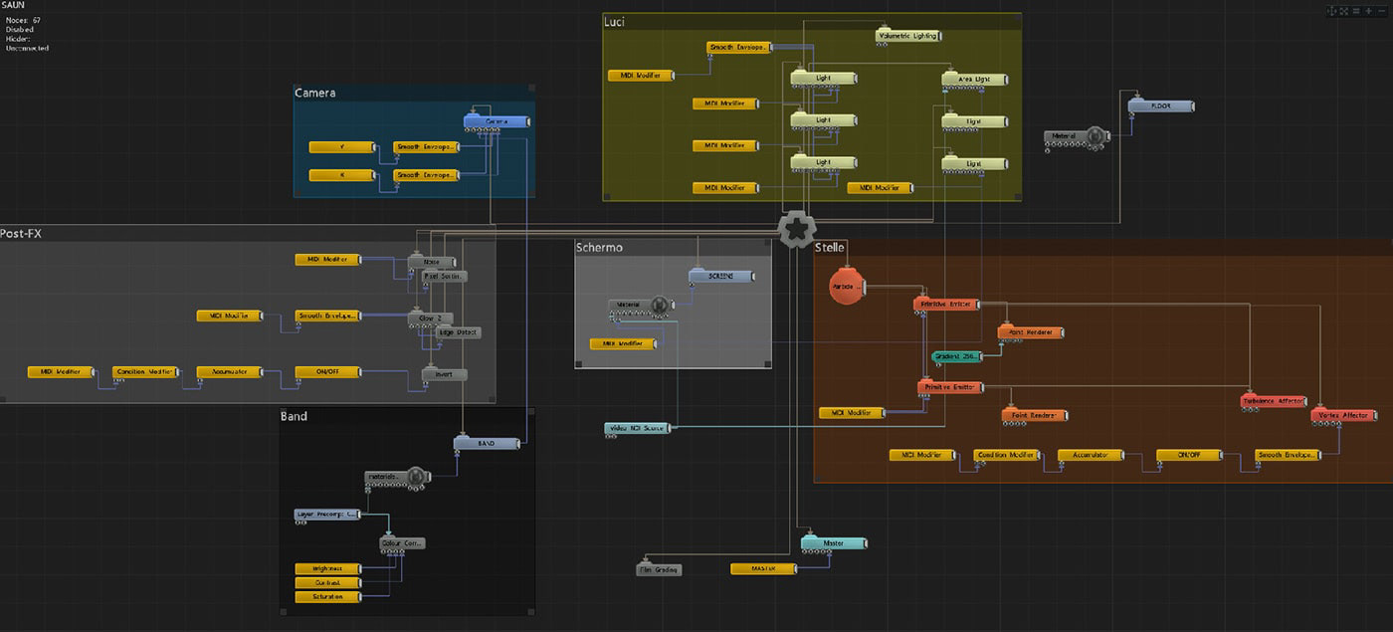The width and height of the screenshot is (1393, 632).
Task: Select the Saturation modifier node
Action: 327,596
